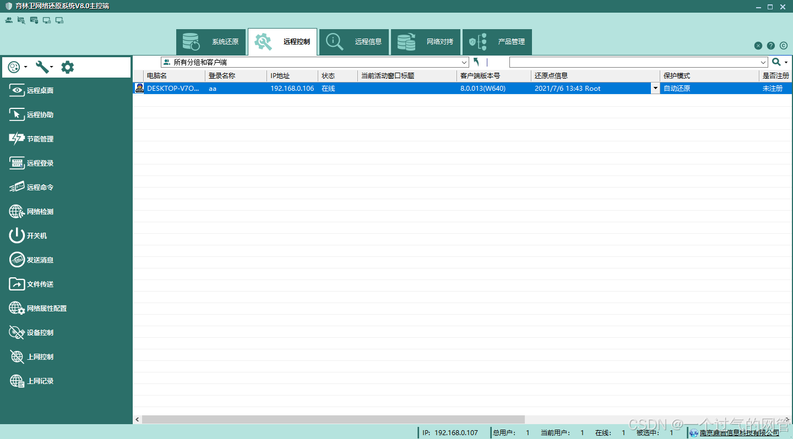This screenshot has width=793, height=439.
Task: Select 远程登录 in the sidebar
Action: (x=32, y=163)
